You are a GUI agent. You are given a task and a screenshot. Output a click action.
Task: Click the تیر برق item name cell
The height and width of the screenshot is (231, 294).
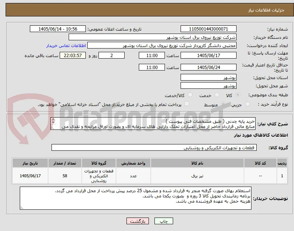(x=197, y=176)
